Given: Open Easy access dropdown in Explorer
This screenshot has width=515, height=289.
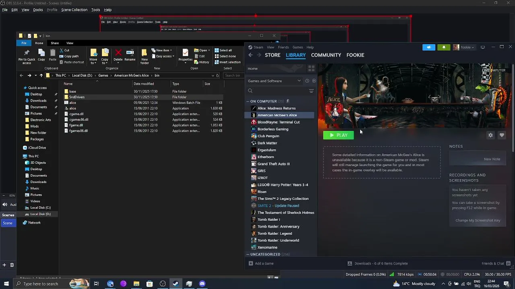Looking at the screenshot, I should coord(162,57).
